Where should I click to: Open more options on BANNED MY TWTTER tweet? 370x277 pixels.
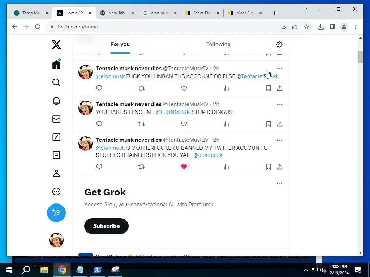coord(280,140)
